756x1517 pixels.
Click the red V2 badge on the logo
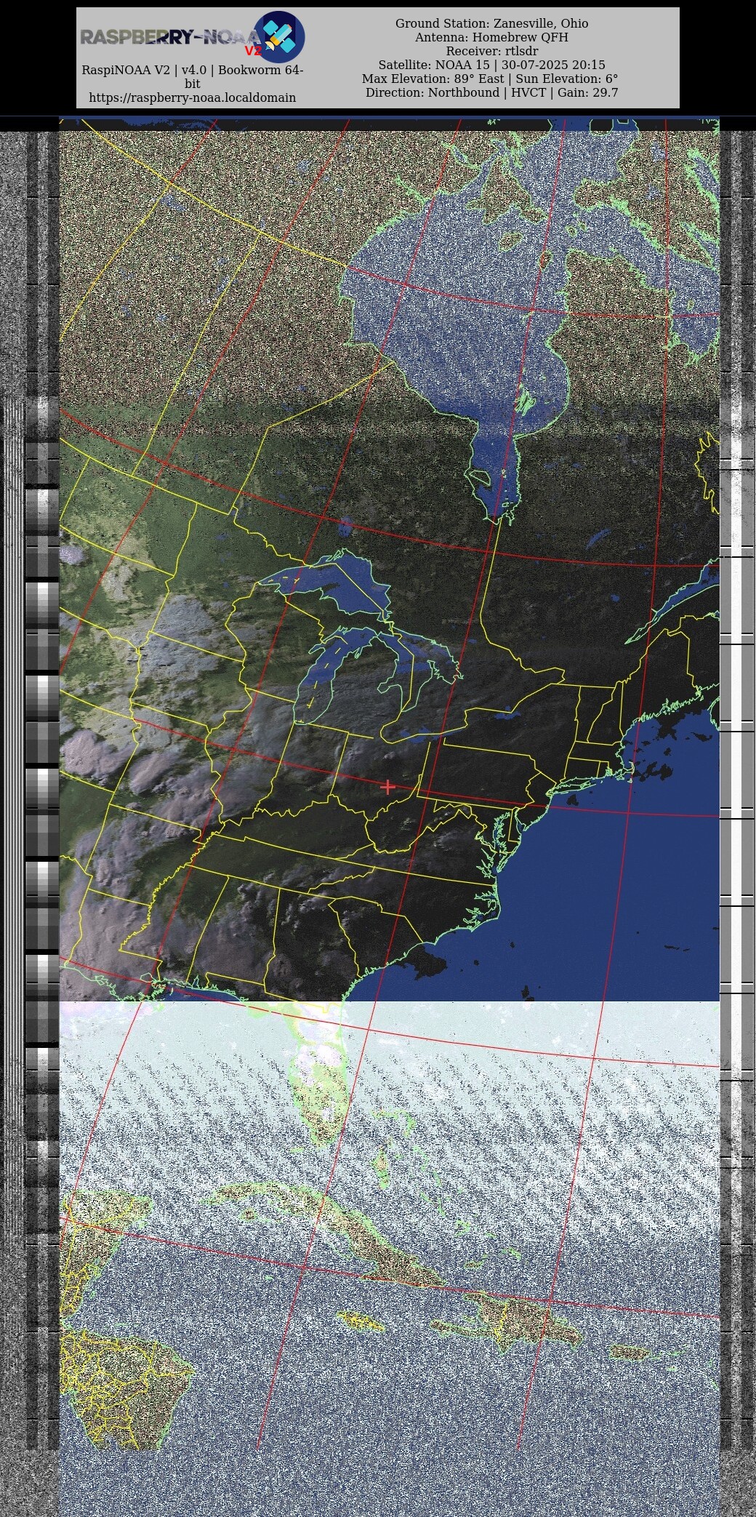click(x=252, y=51)
